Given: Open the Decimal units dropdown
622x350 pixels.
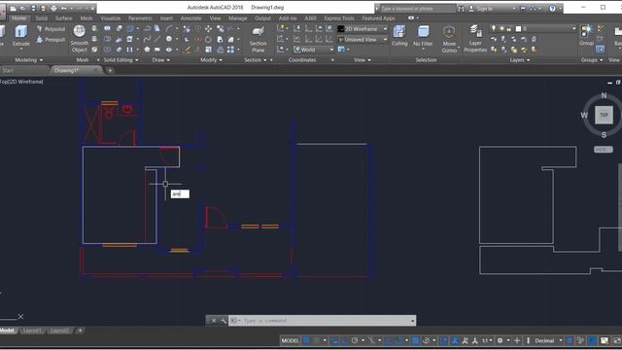Looking at the screenshot, I should coord(548,340).
